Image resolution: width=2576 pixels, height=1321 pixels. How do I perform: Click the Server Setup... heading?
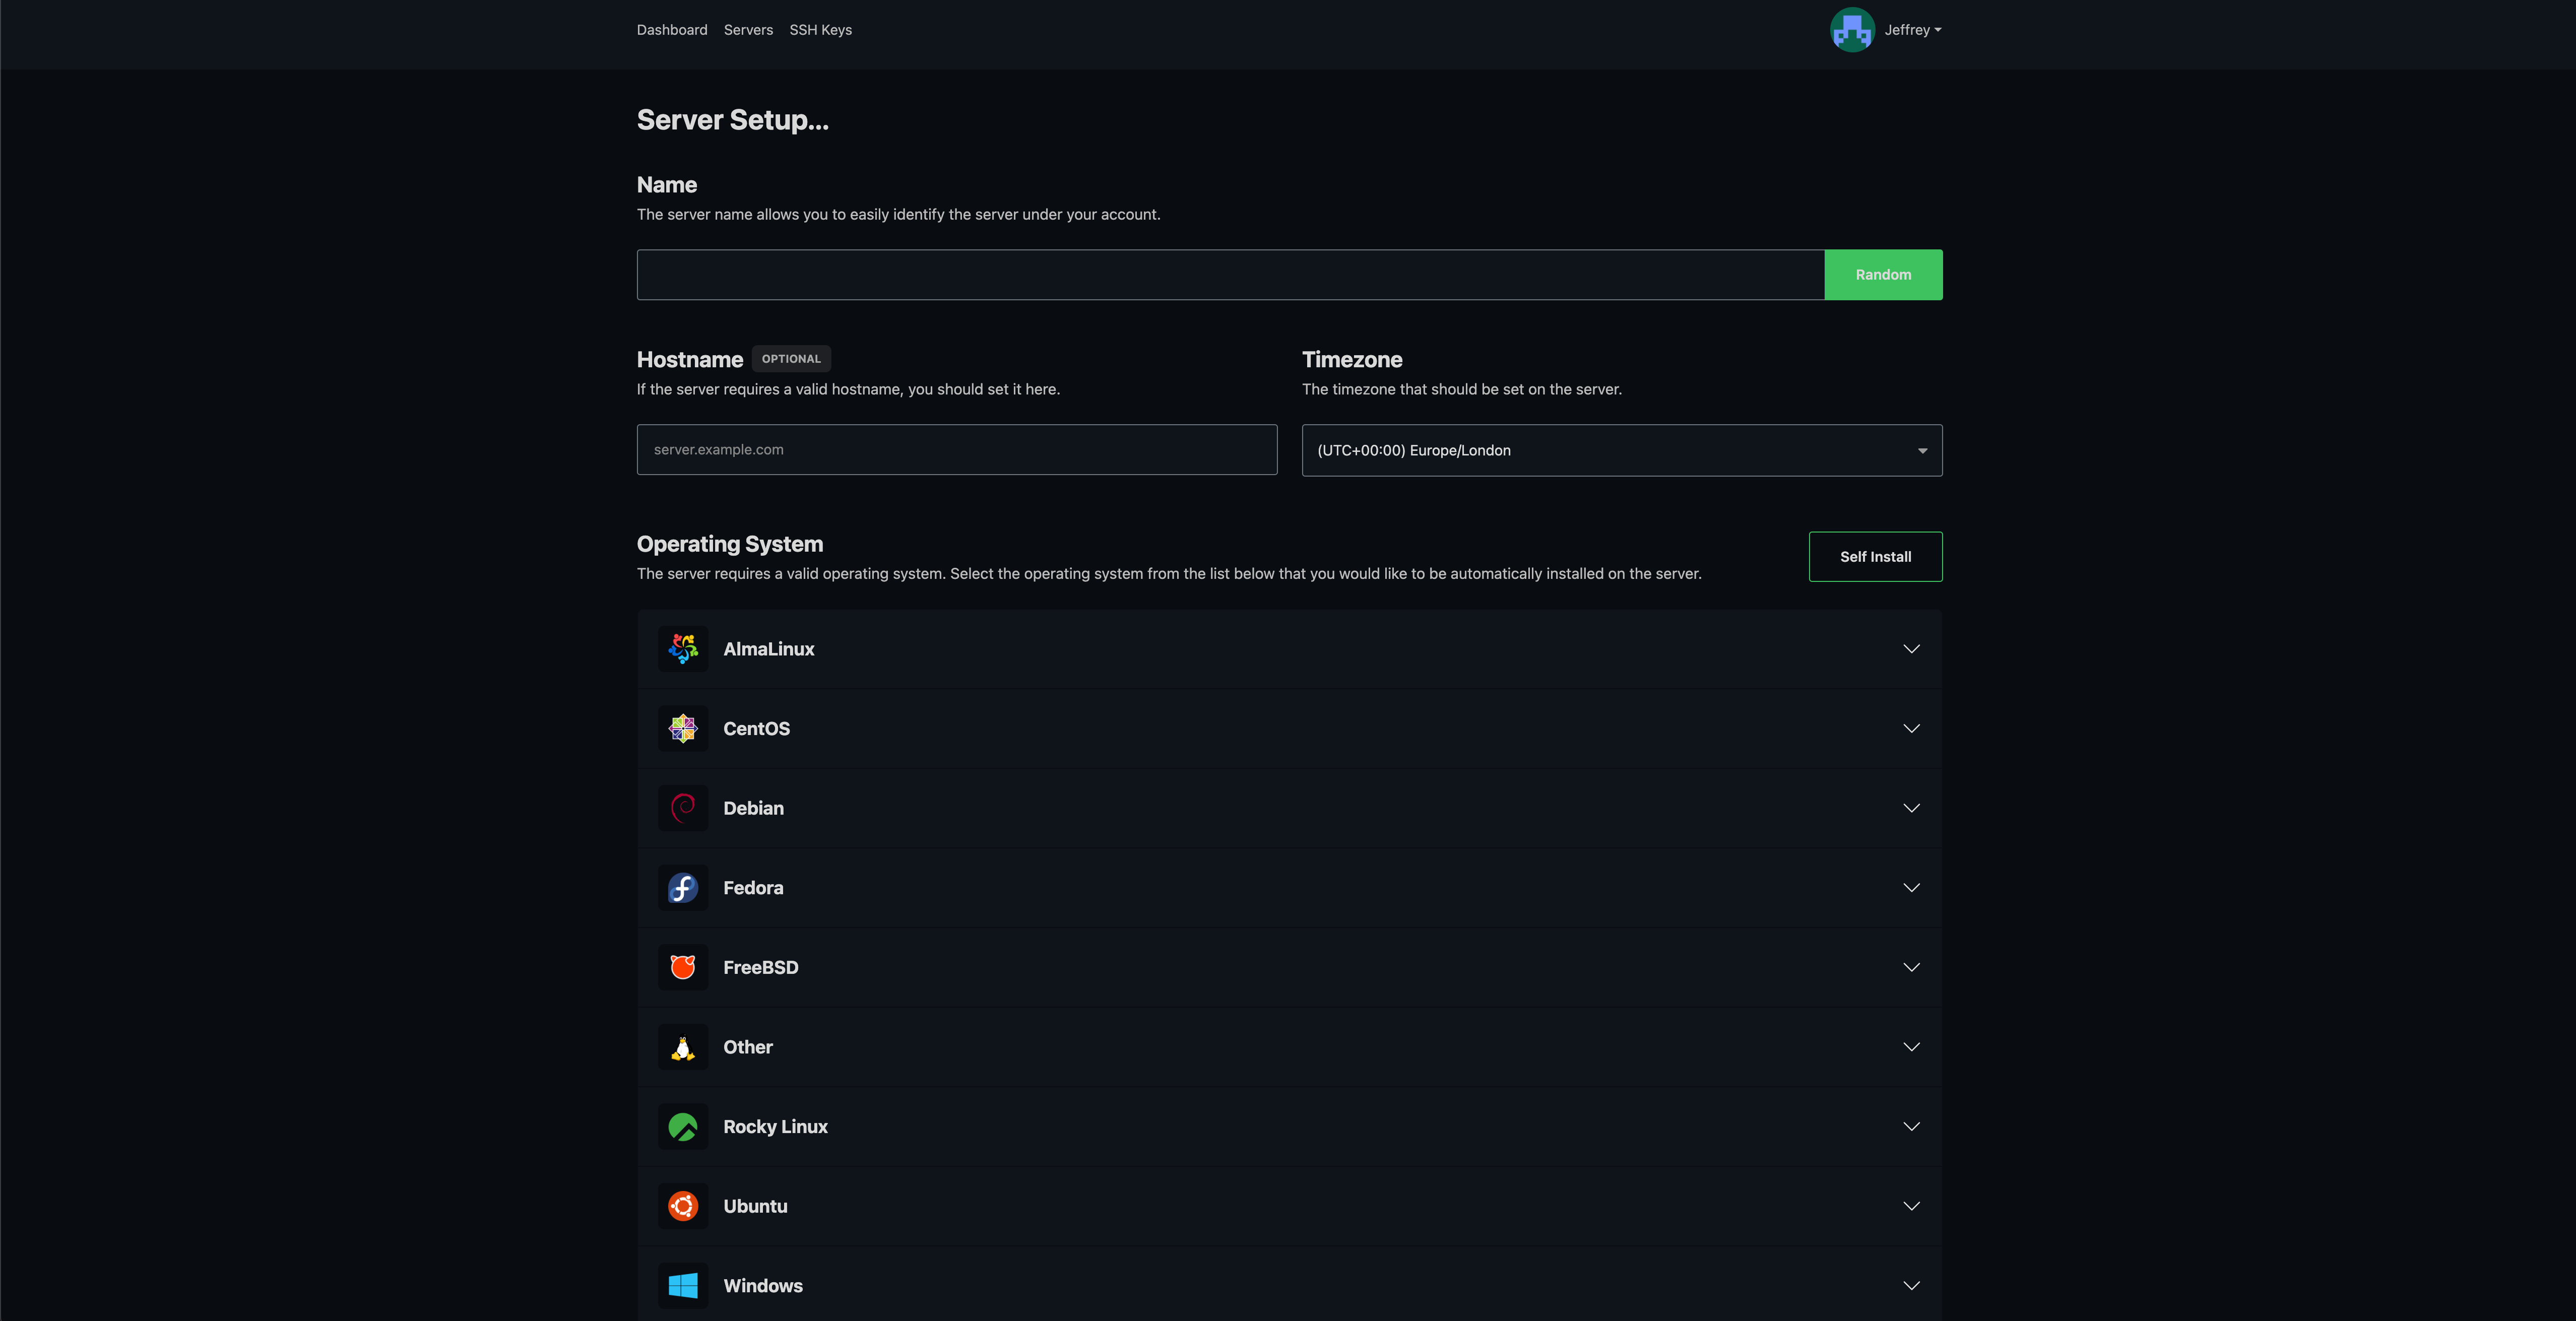pyautogui.click(x=733, y=120)
